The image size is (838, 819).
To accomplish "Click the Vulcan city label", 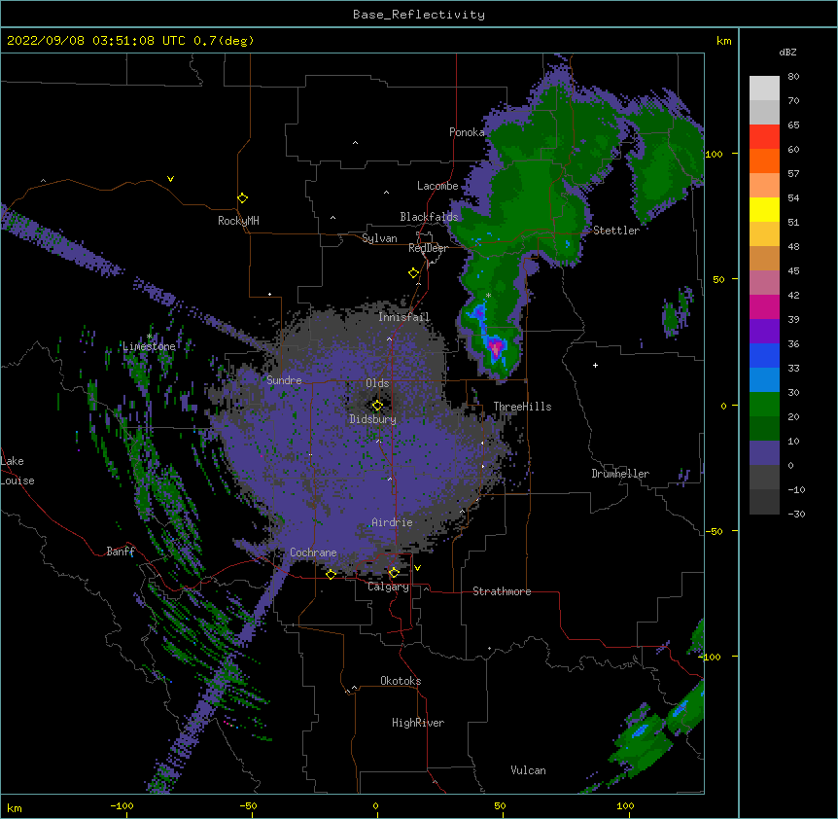I will pos(528,770).
